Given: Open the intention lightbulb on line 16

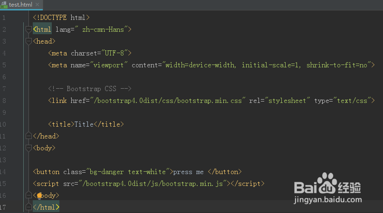Looking at the screenshot, I should [x=39, y=196].
